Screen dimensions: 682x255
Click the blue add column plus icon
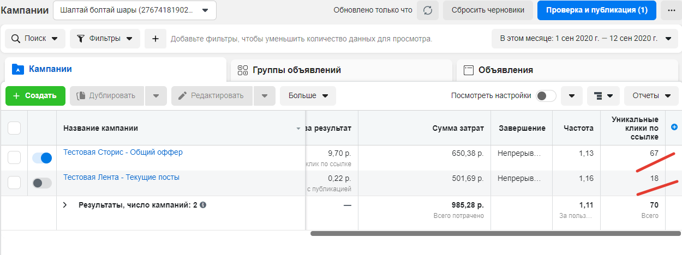pos(674,127)
